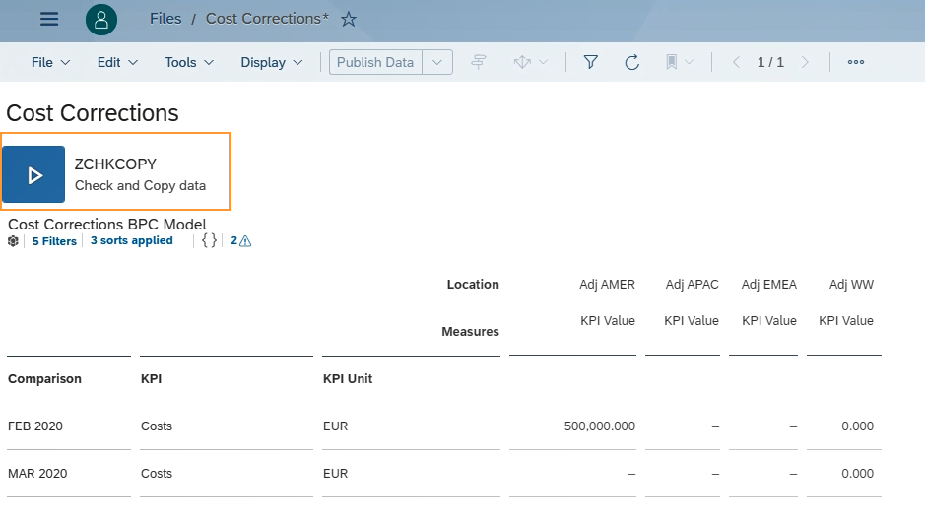
Task: Open the user profile avatar
Action: pos(101,20)
